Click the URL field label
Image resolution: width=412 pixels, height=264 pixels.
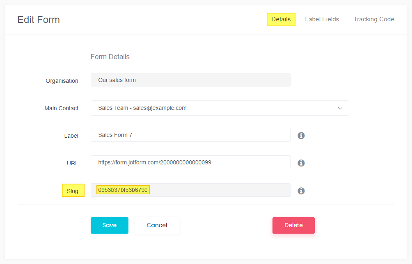tap(73, 163)
